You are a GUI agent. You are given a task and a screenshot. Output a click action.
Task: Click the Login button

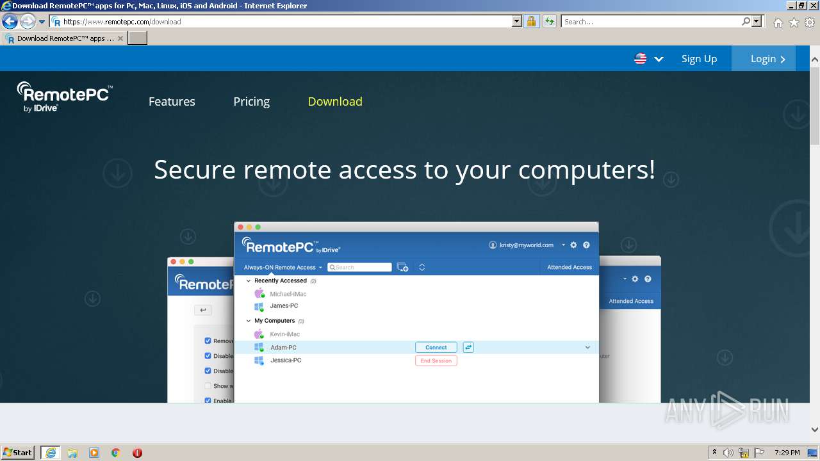point(764,58)
